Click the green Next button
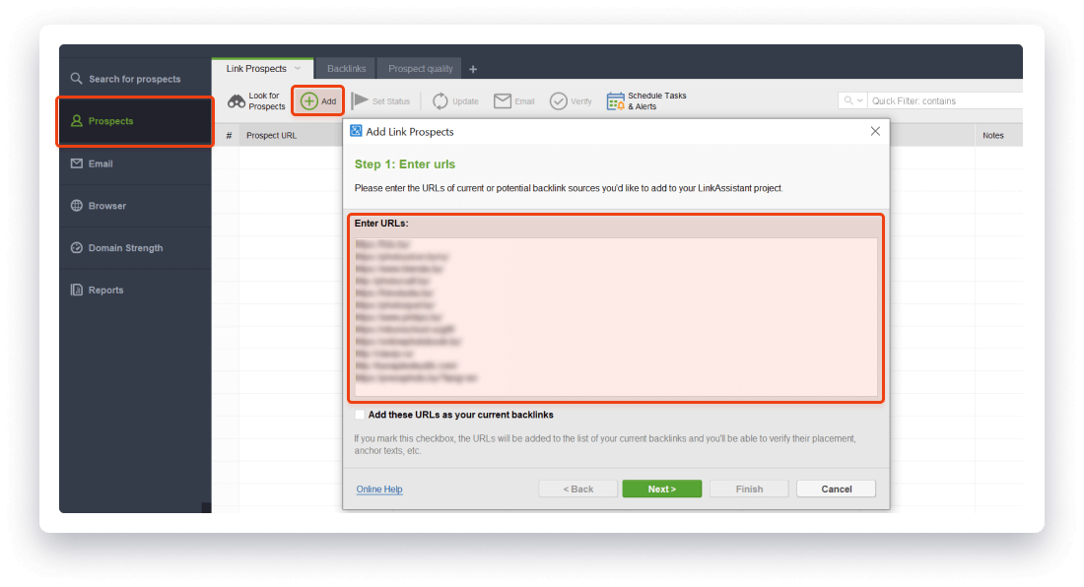The width and height of the screenshot is (1084, 587). click(x=661, y=489)
